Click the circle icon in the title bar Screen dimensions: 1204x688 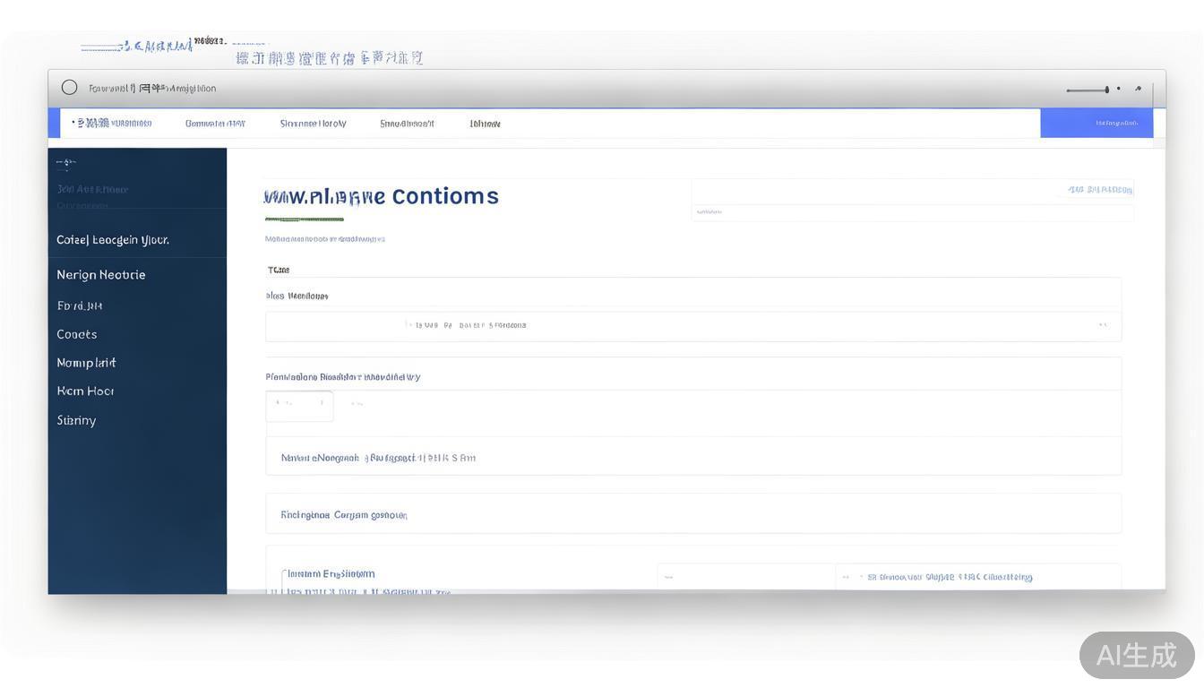(69, 87)
